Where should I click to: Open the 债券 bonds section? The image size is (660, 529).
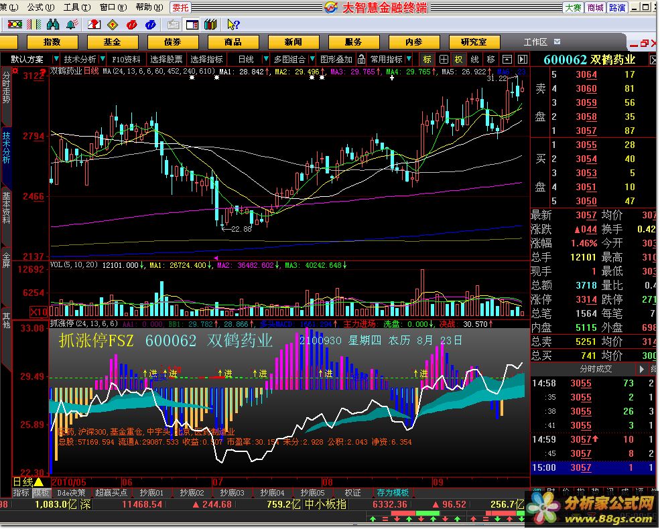[173, 42]
